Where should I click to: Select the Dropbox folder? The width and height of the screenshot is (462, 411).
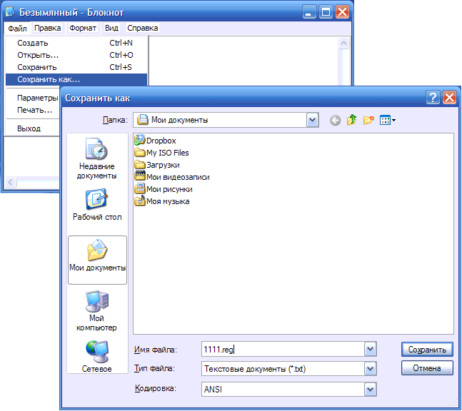[155, 141]
